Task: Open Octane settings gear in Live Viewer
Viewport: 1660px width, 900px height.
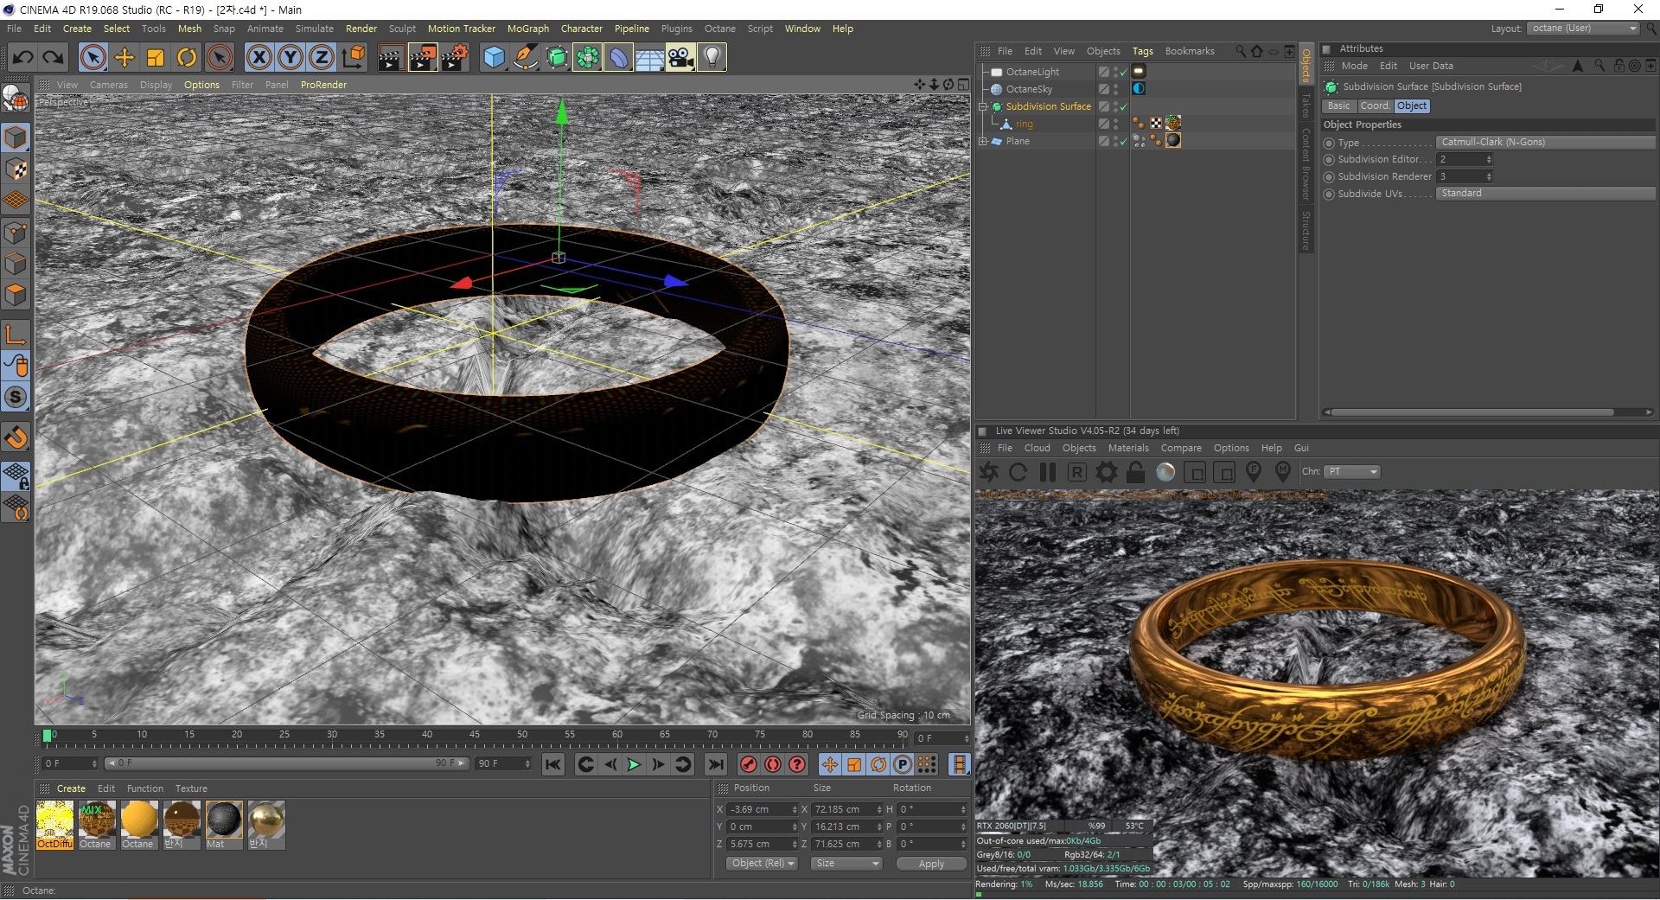Action: 1107,472
